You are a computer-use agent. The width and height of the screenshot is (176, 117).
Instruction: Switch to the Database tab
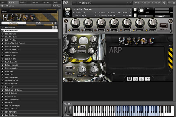[23, 2]
